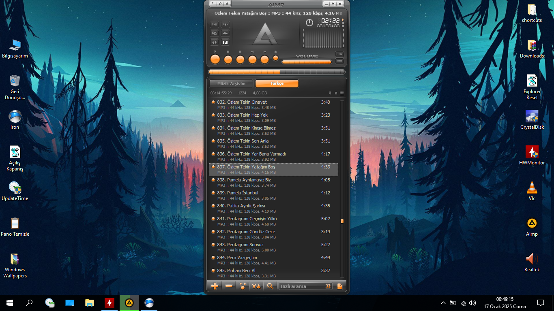Toggle A-B repeat section button

pos(214,24)
